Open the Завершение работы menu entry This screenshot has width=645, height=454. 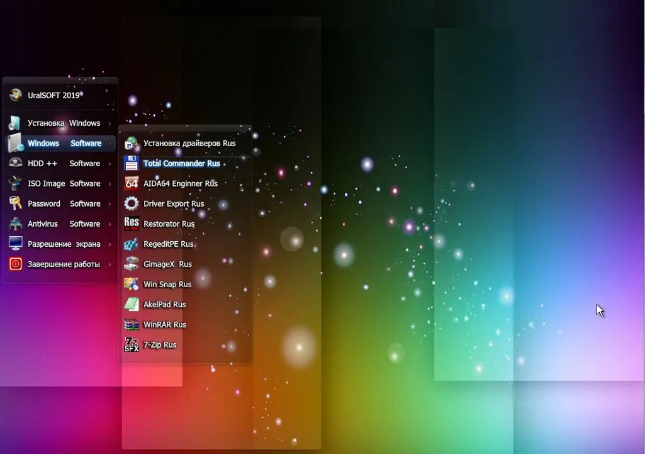point(60,264)
